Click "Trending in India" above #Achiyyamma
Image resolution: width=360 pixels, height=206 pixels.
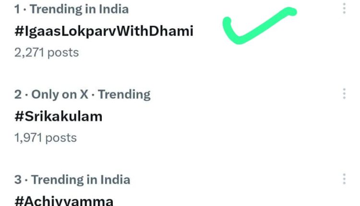tap(81, 180)
